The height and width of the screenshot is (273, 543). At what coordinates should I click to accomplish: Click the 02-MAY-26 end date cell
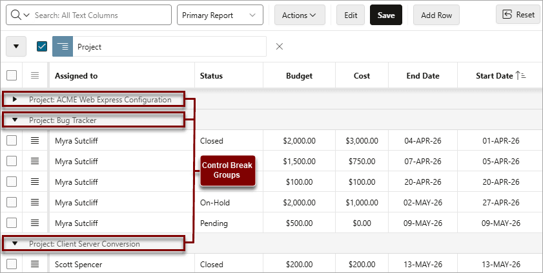[423, 203]
